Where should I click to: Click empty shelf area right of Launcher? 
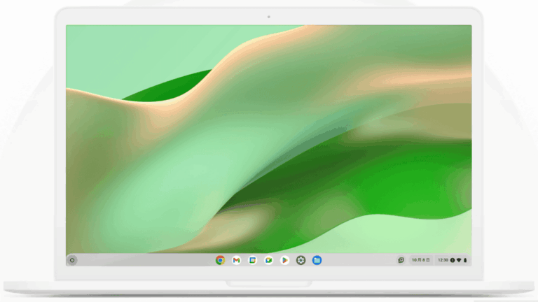coord(140,260)
